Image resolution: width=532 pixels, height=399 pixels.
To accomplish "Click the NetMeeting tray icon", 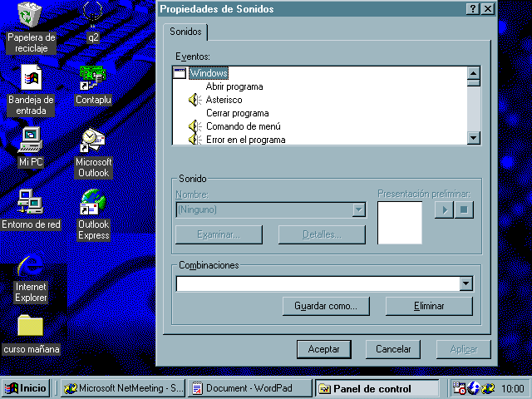I will coord(488,388).
